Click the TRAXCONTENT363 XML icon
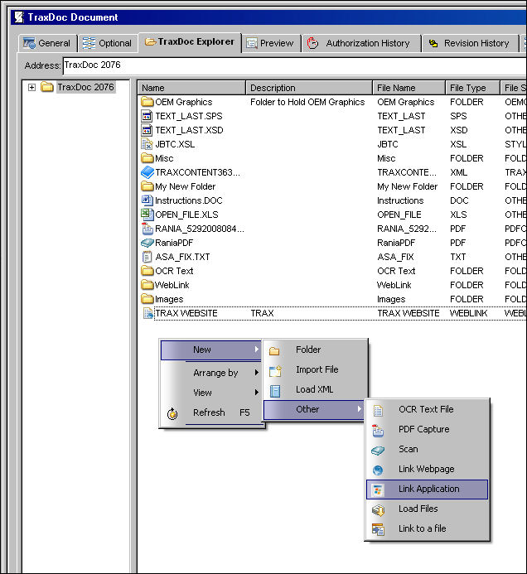 click(x=147, y=172)
